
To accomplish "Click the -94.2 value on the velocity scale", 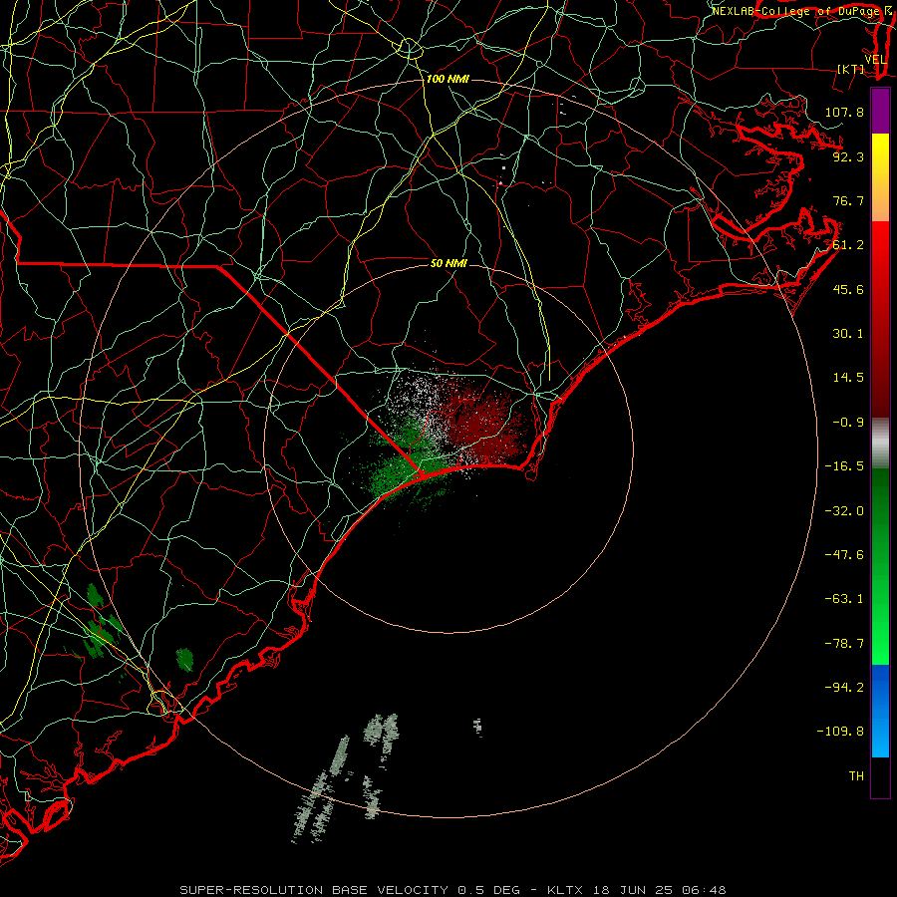I will pos(844,688).
